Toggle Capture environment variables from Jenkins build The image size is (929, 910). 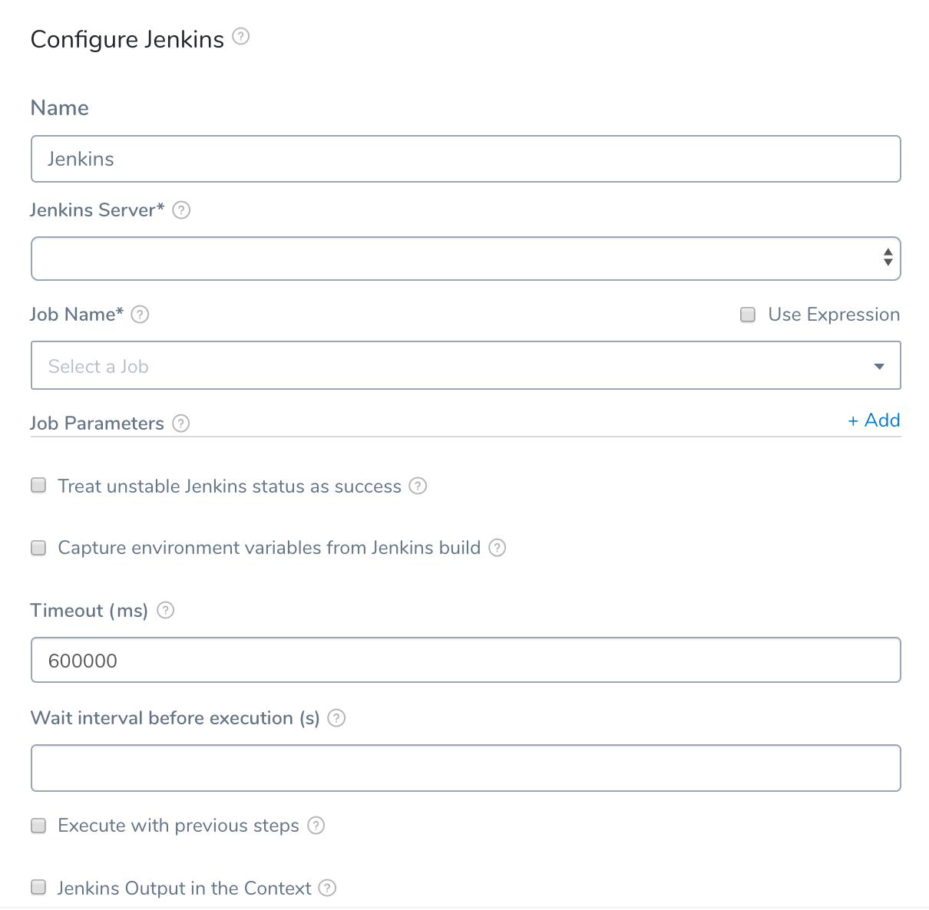pos(38,548)
